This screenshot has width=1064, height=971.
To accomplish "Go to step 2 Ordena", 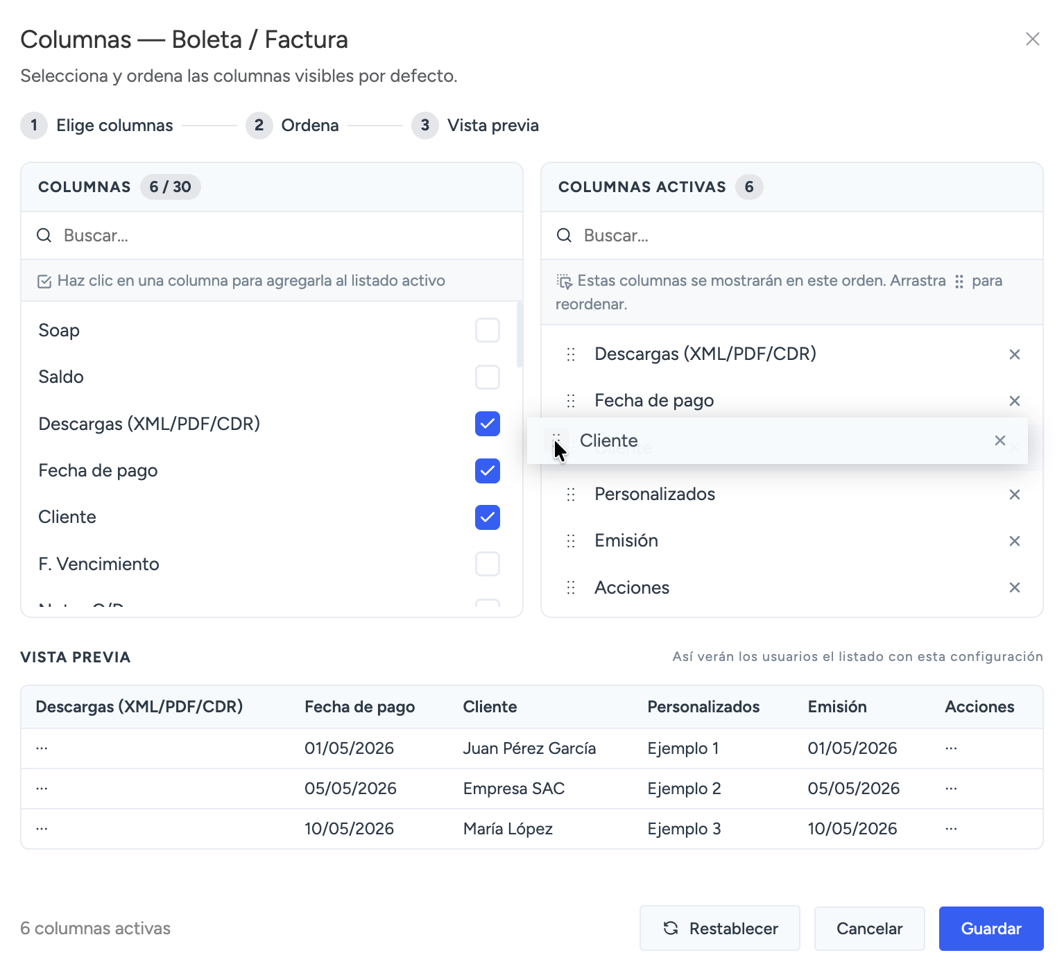I will 293,126.
